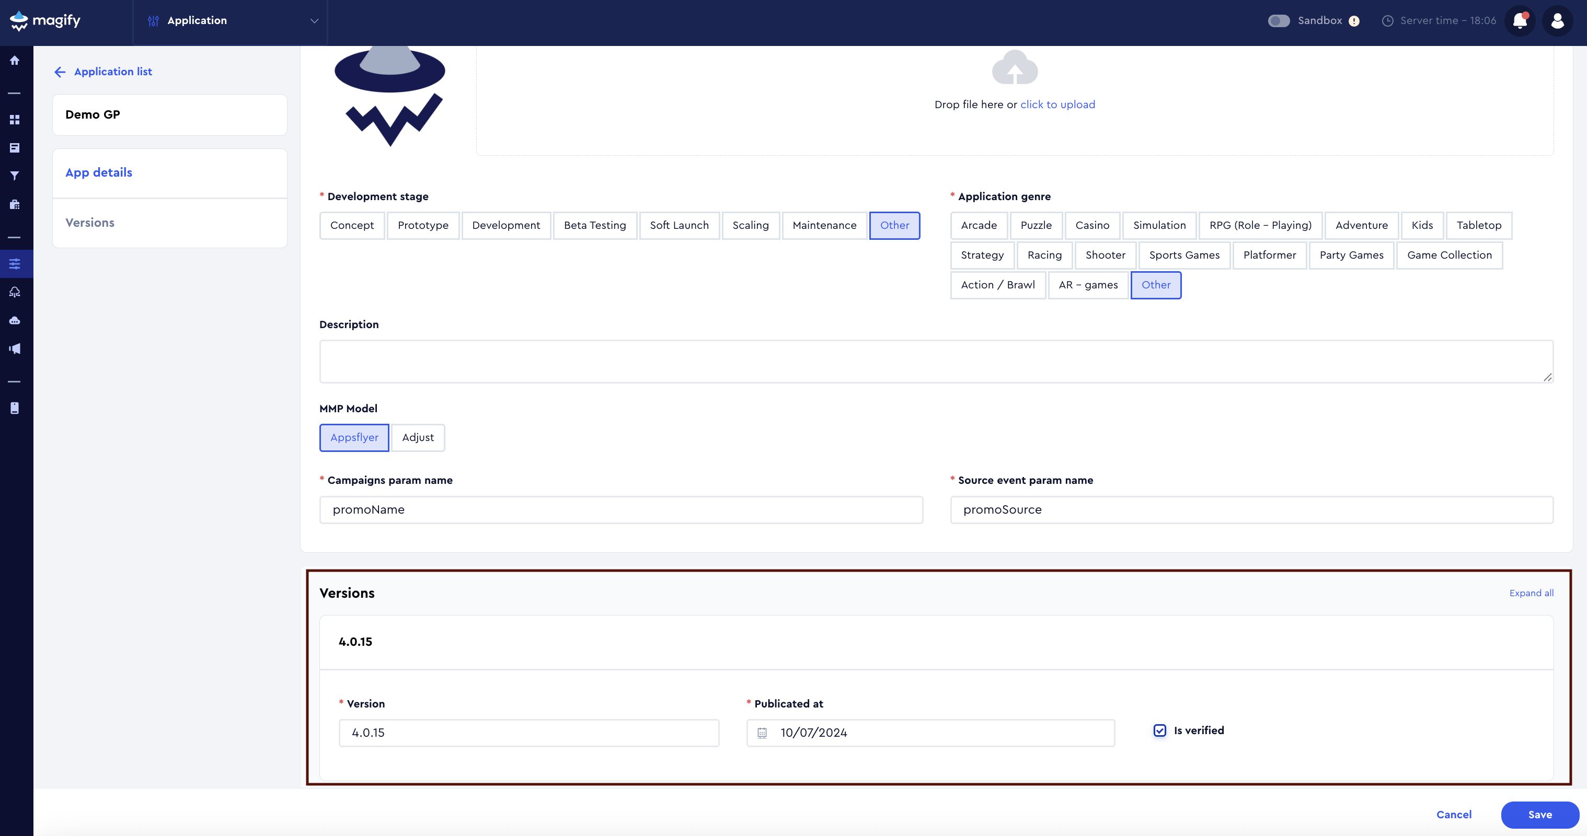Save the application changes
1587x836 pixels.
(x=1539, y=815)
